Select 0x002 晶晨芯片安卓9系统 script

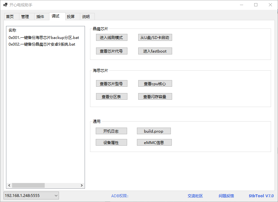click(x=42, y=44)
